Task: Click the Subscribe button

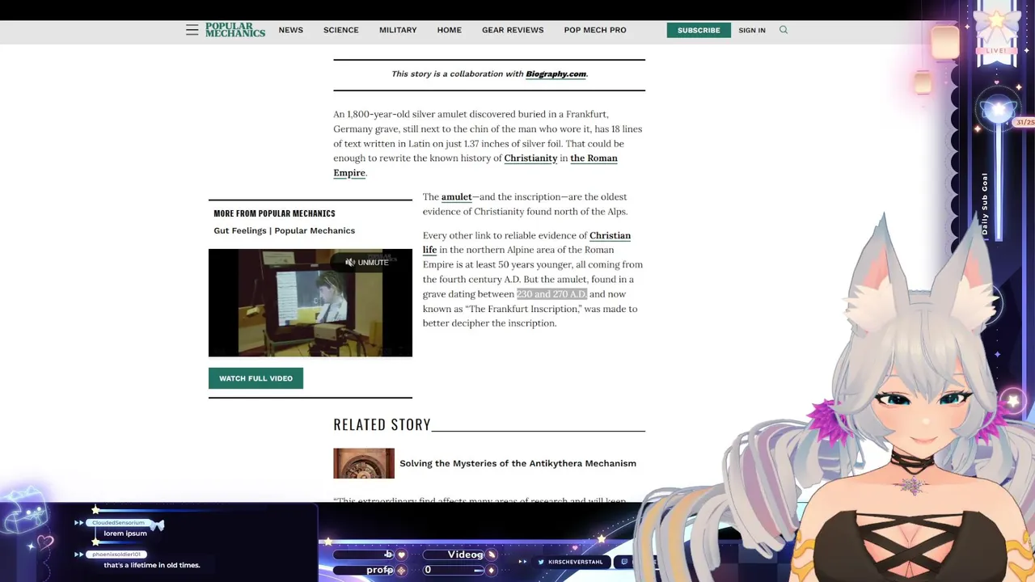Action: pos(699,30)
